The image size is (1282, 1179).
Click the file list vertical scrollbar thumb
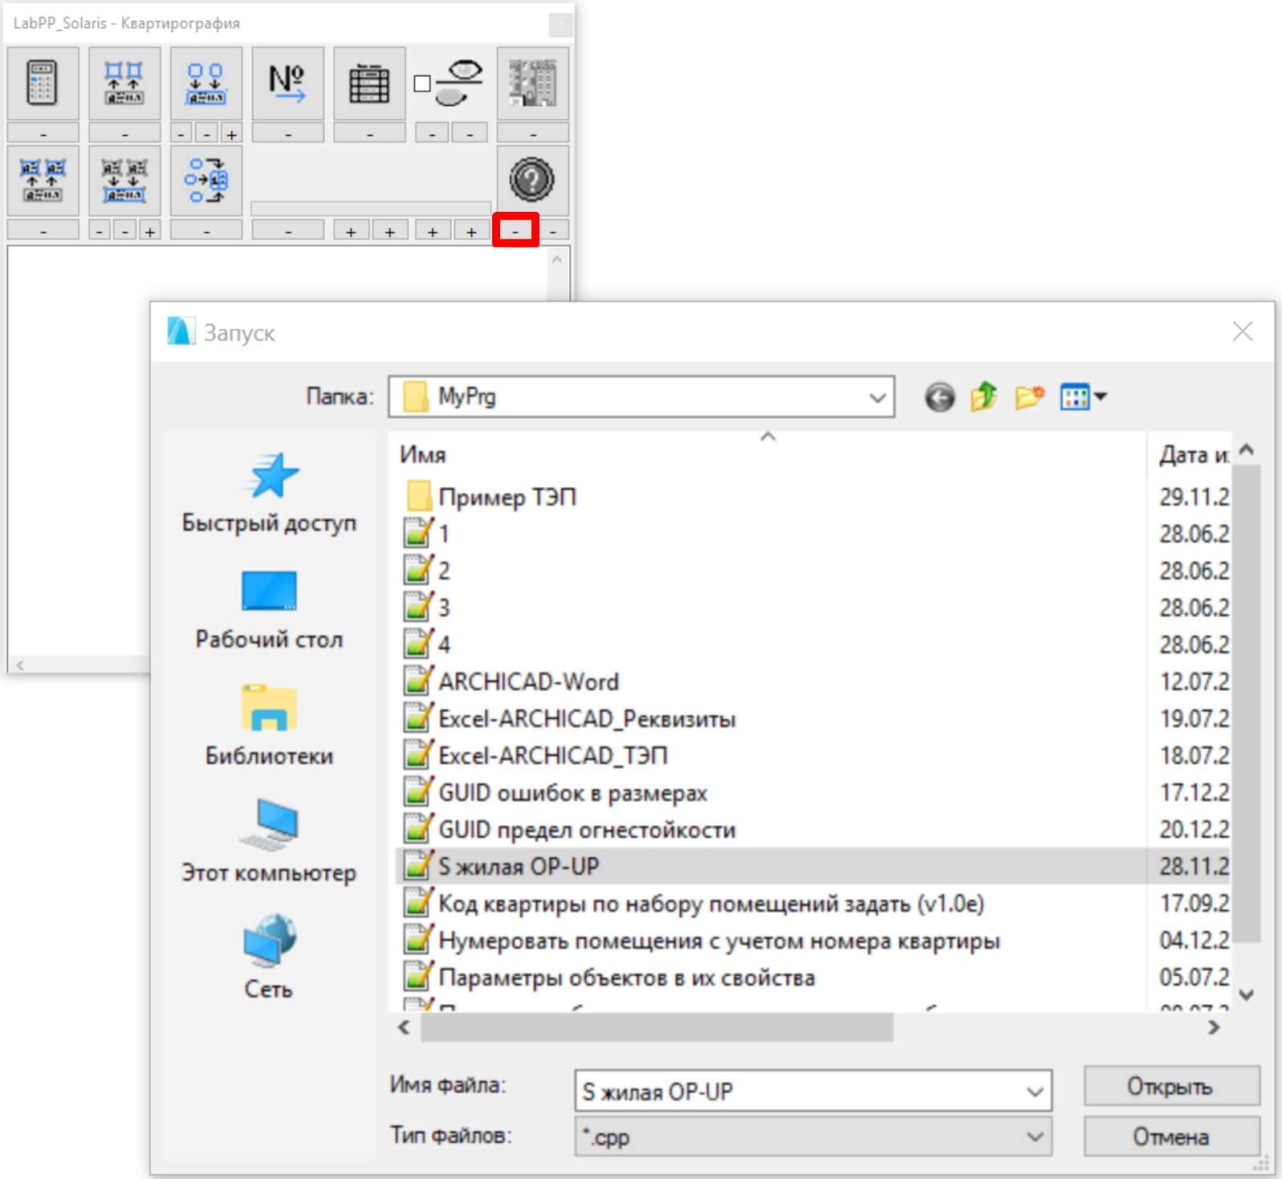(x=1246, y=702)
